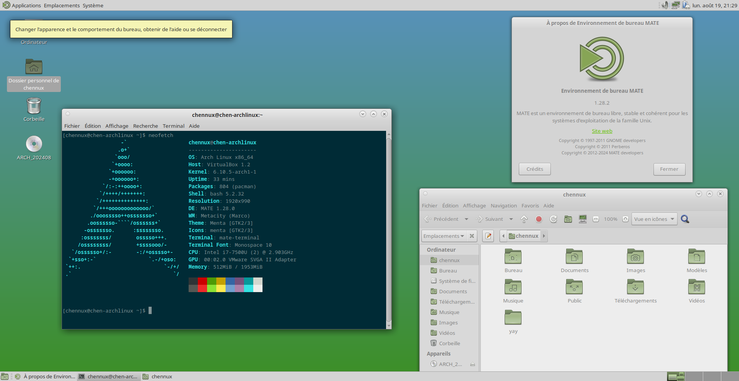
Task: Eject the ARCH_2... device in sidebar
Action: click(x=473, y=364)
